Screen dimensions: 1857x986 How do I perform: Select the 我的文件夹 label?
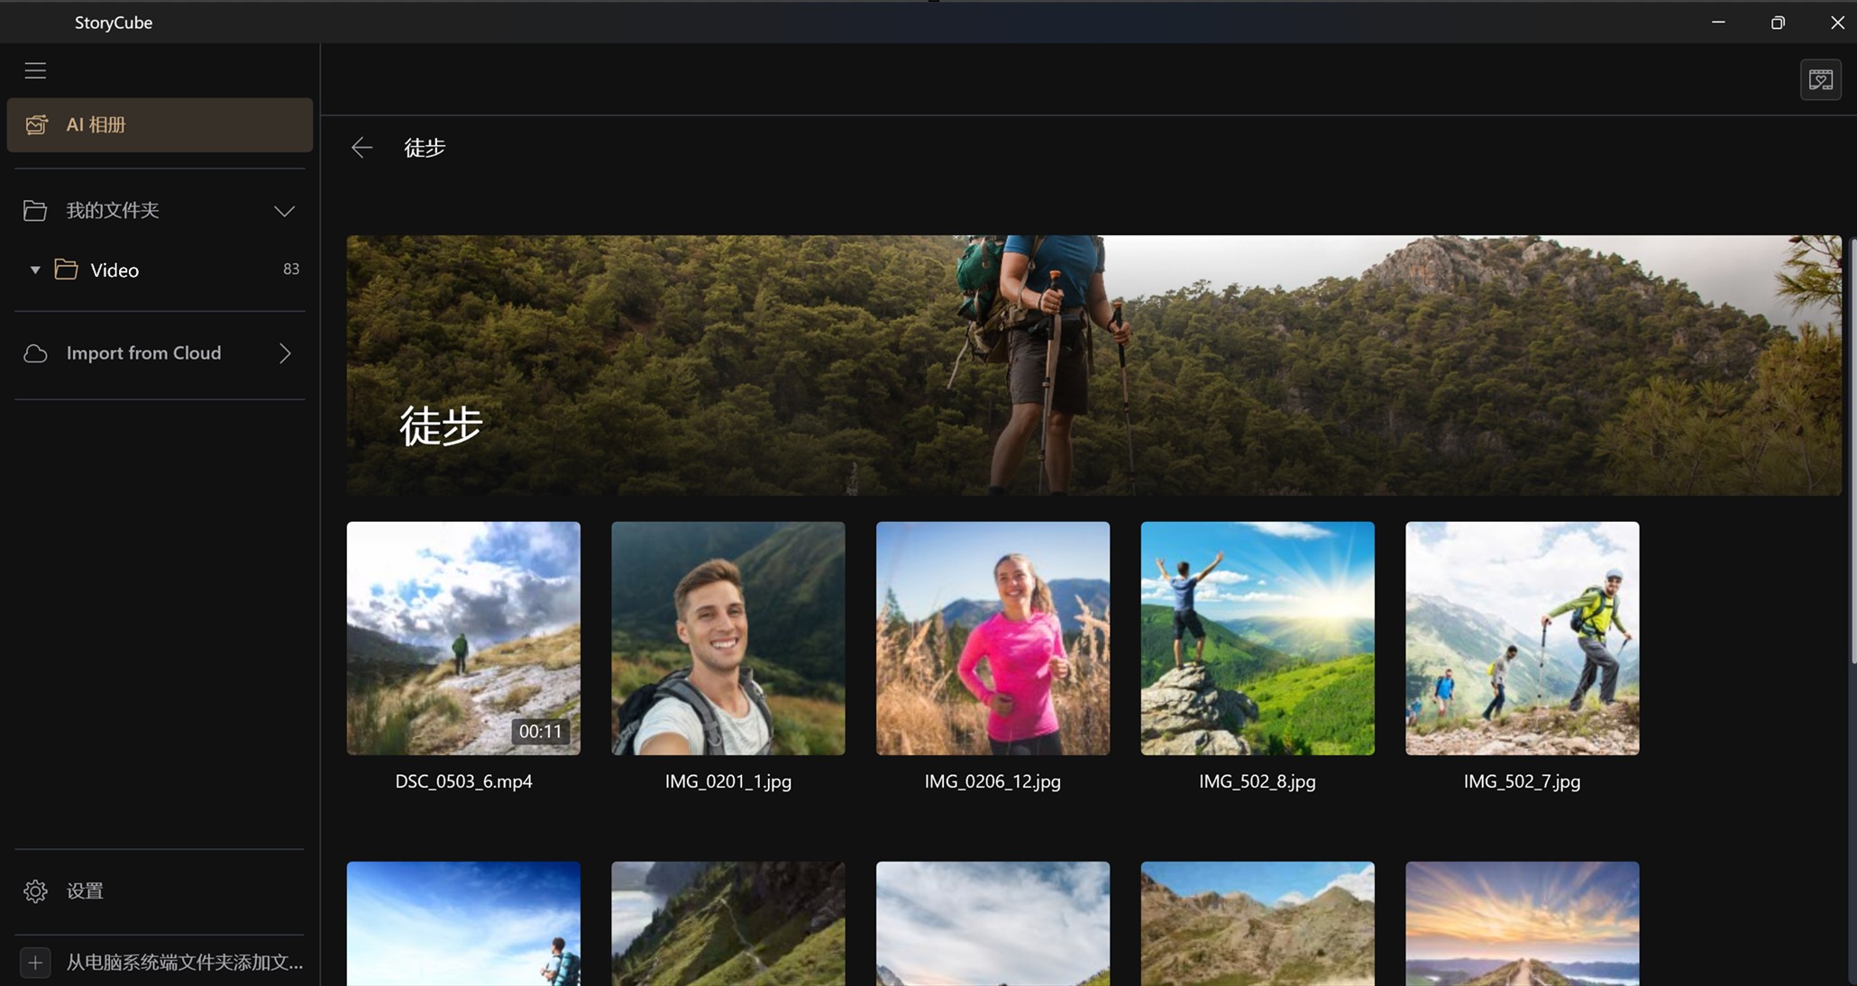113,210
